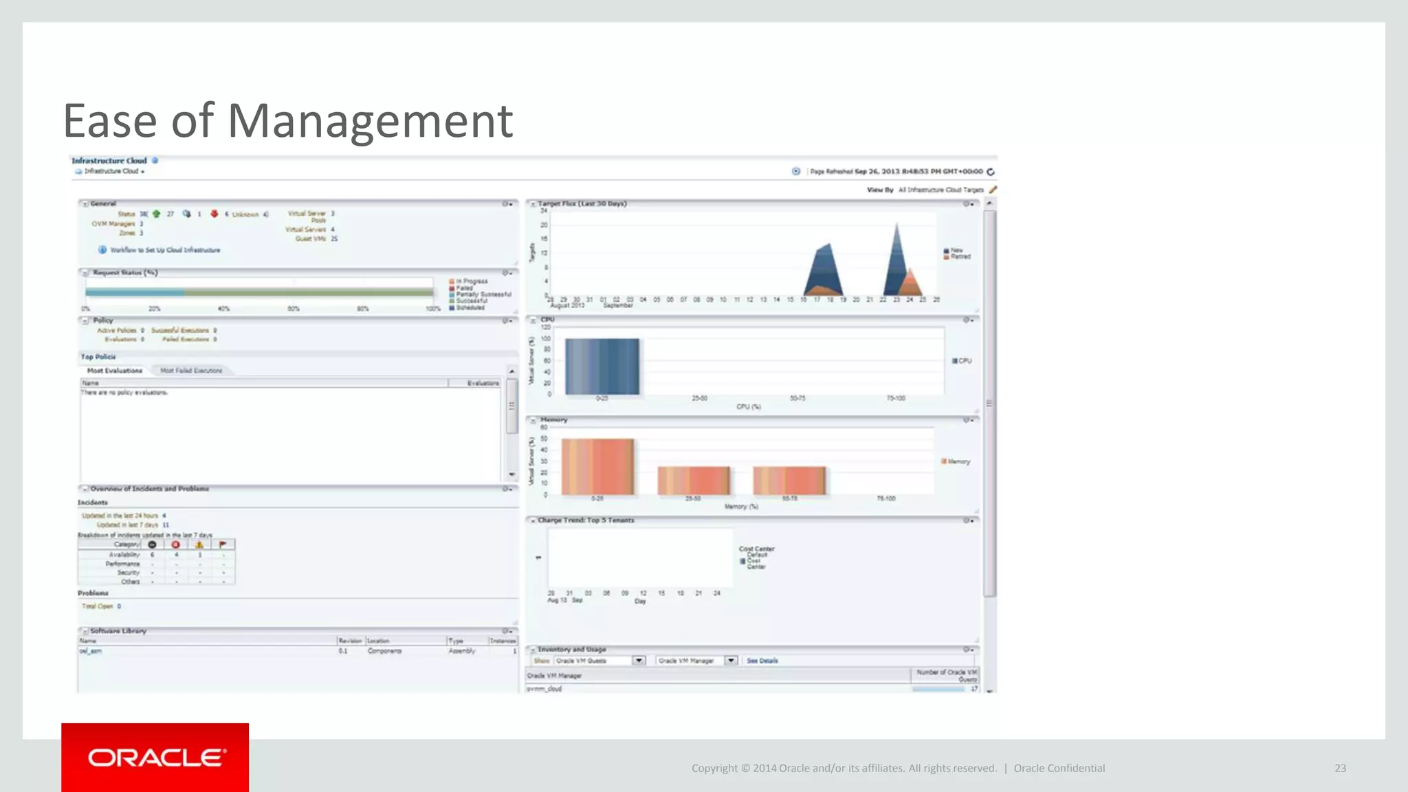Open Workflow to Set Up Cloud Infrastructure link
Image resolution: width=1408 pixels, height=792 pixels.
(165, 250)
